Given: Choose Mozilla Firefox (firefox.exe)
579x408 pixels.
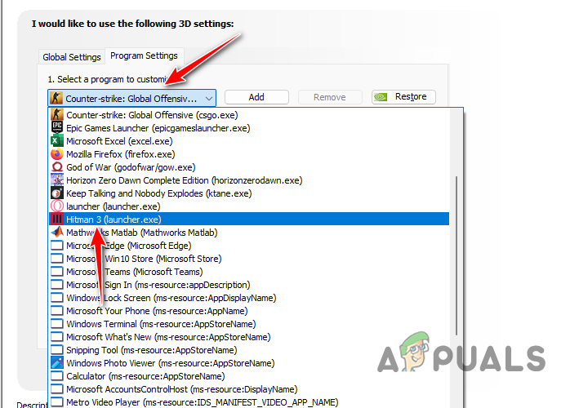Looking at the screenshot, I should (x=249, y=154).
